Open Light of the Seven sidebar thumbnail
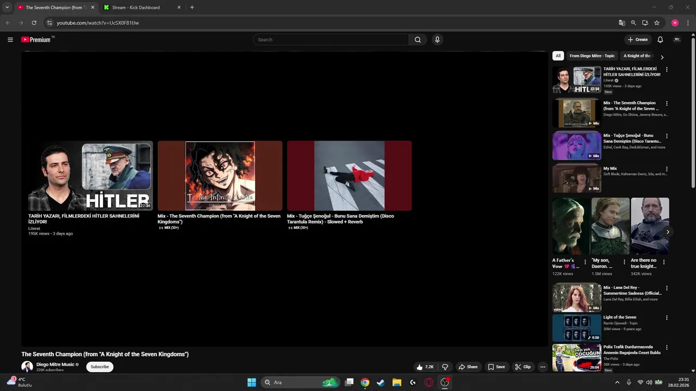 click(x=577, y=328)
